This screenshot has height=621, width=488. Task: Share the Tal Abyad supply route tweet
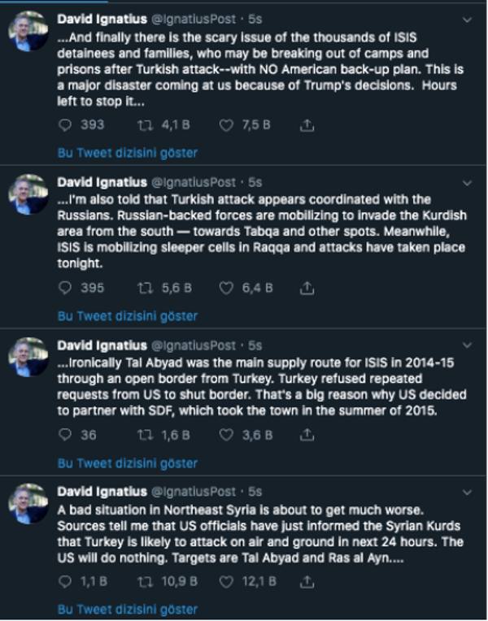click(x=307, y=435)
